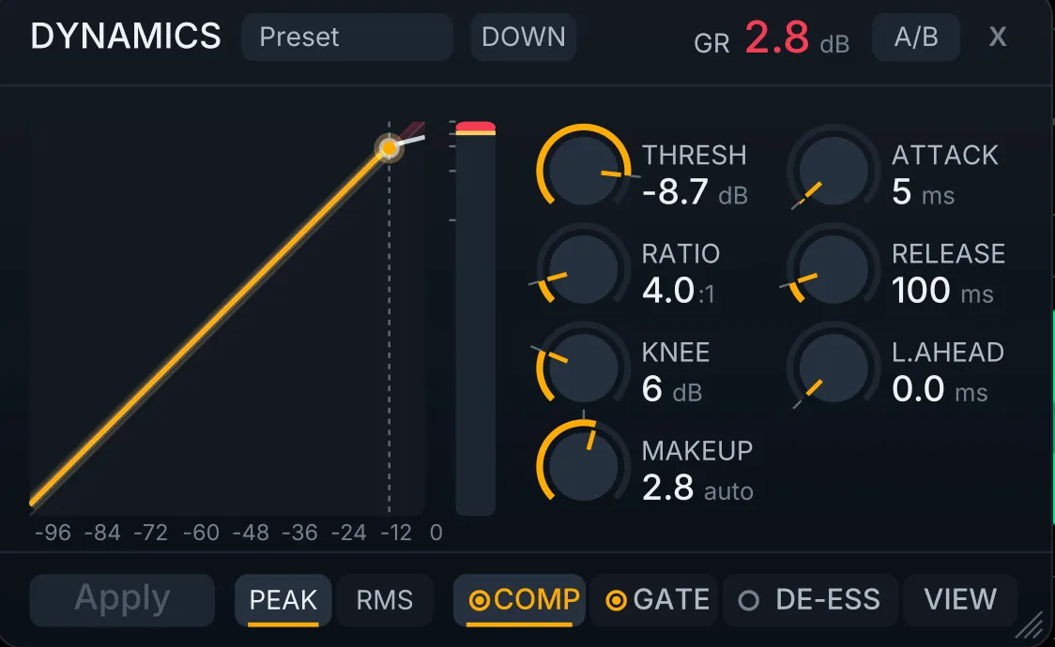Click the A/B compare button
This screenshot has height=647, width=1055.
point(916,37)
